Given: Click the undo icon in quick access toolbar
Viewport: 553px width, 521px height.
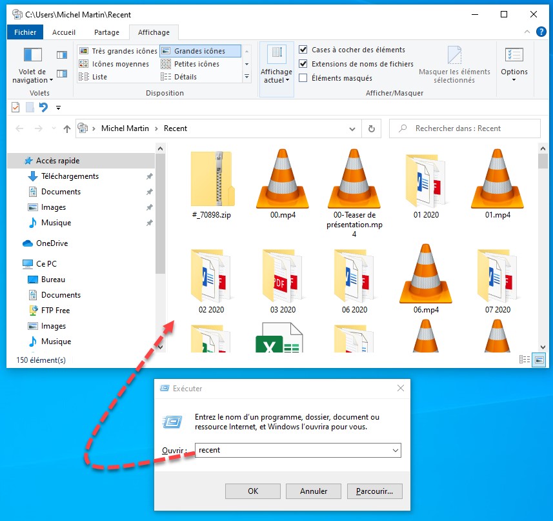Looking at the screenshot, I should pyautogui.click(x=43, y=107).
